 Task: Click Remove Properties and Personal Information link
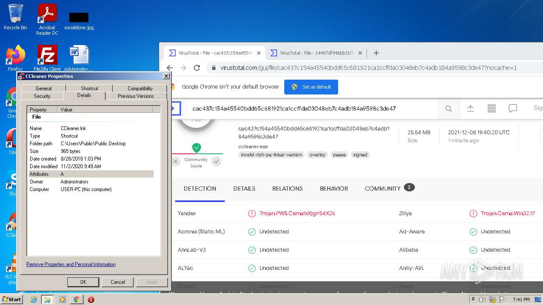pyautogui.click(x=71, y=264)
